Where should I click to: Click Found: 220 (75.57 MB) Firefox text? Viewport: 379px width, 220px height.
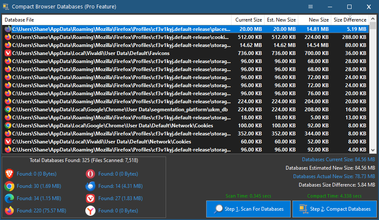(x=41, y=211)
